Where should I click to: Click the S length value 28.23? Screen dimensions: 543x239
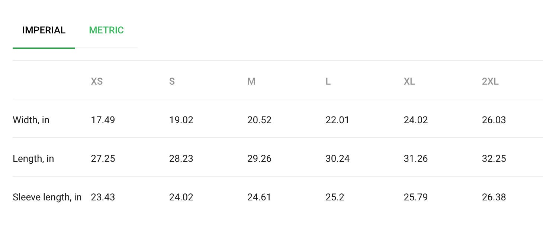[x=181, y=159]
